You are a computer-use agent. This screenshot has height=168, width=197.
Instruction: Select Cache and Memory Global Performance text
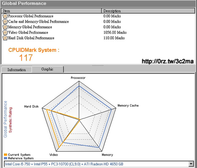click(38, 22)
